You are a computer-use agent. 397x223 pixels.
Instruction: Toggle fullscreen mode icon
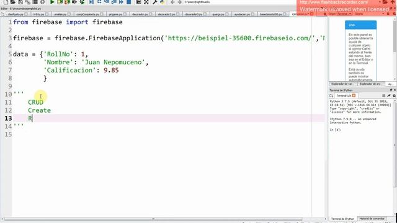146,2
